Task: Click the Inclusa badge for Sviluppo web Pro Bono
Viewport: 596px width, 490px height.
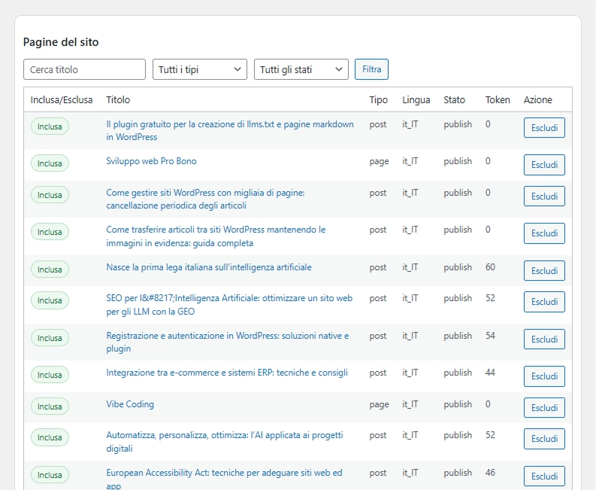Action: coord(50,163)
